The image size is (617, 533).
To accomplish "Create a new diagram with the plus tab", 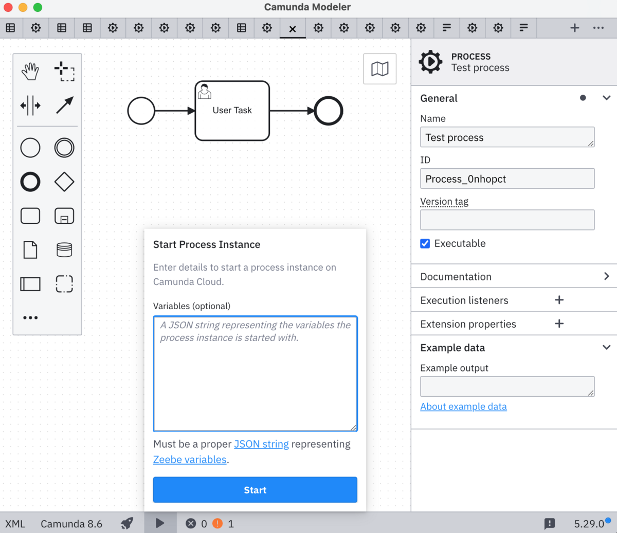I will [x=575, y=28].
